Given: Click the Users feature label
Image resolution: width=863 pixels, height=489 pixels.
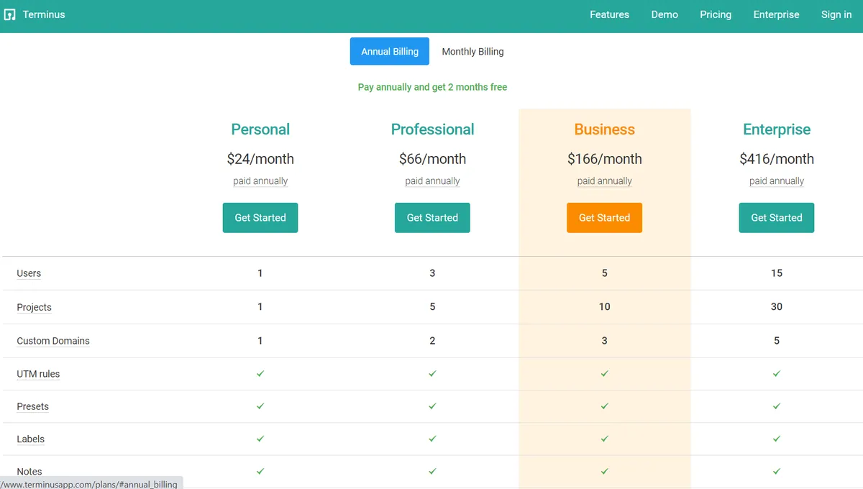Looking at the screenshot, I should click(29, 273).
